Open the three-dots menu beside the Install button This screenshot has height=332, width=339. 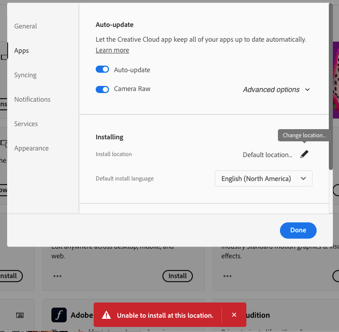coord(58,276)
